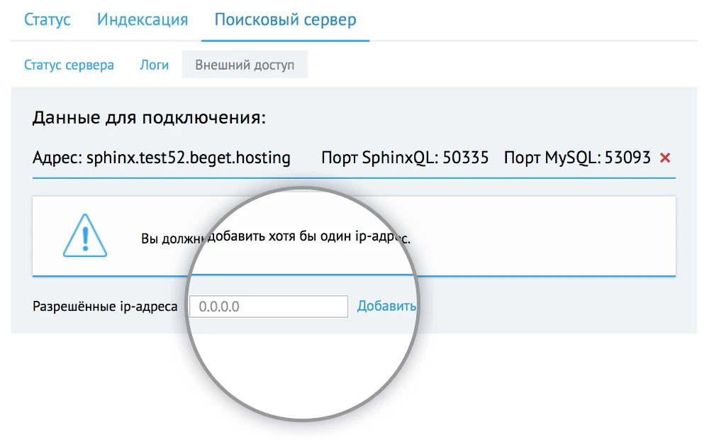Click the Разрешённые ip-адреса label
The width and height of the screenshot is (709, 440).
(x=104, y=306)
